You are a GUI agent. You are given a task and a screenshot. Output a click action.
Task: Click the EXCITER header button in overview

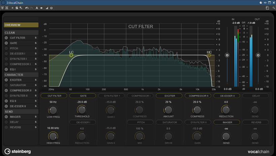[x=169, y=96]
